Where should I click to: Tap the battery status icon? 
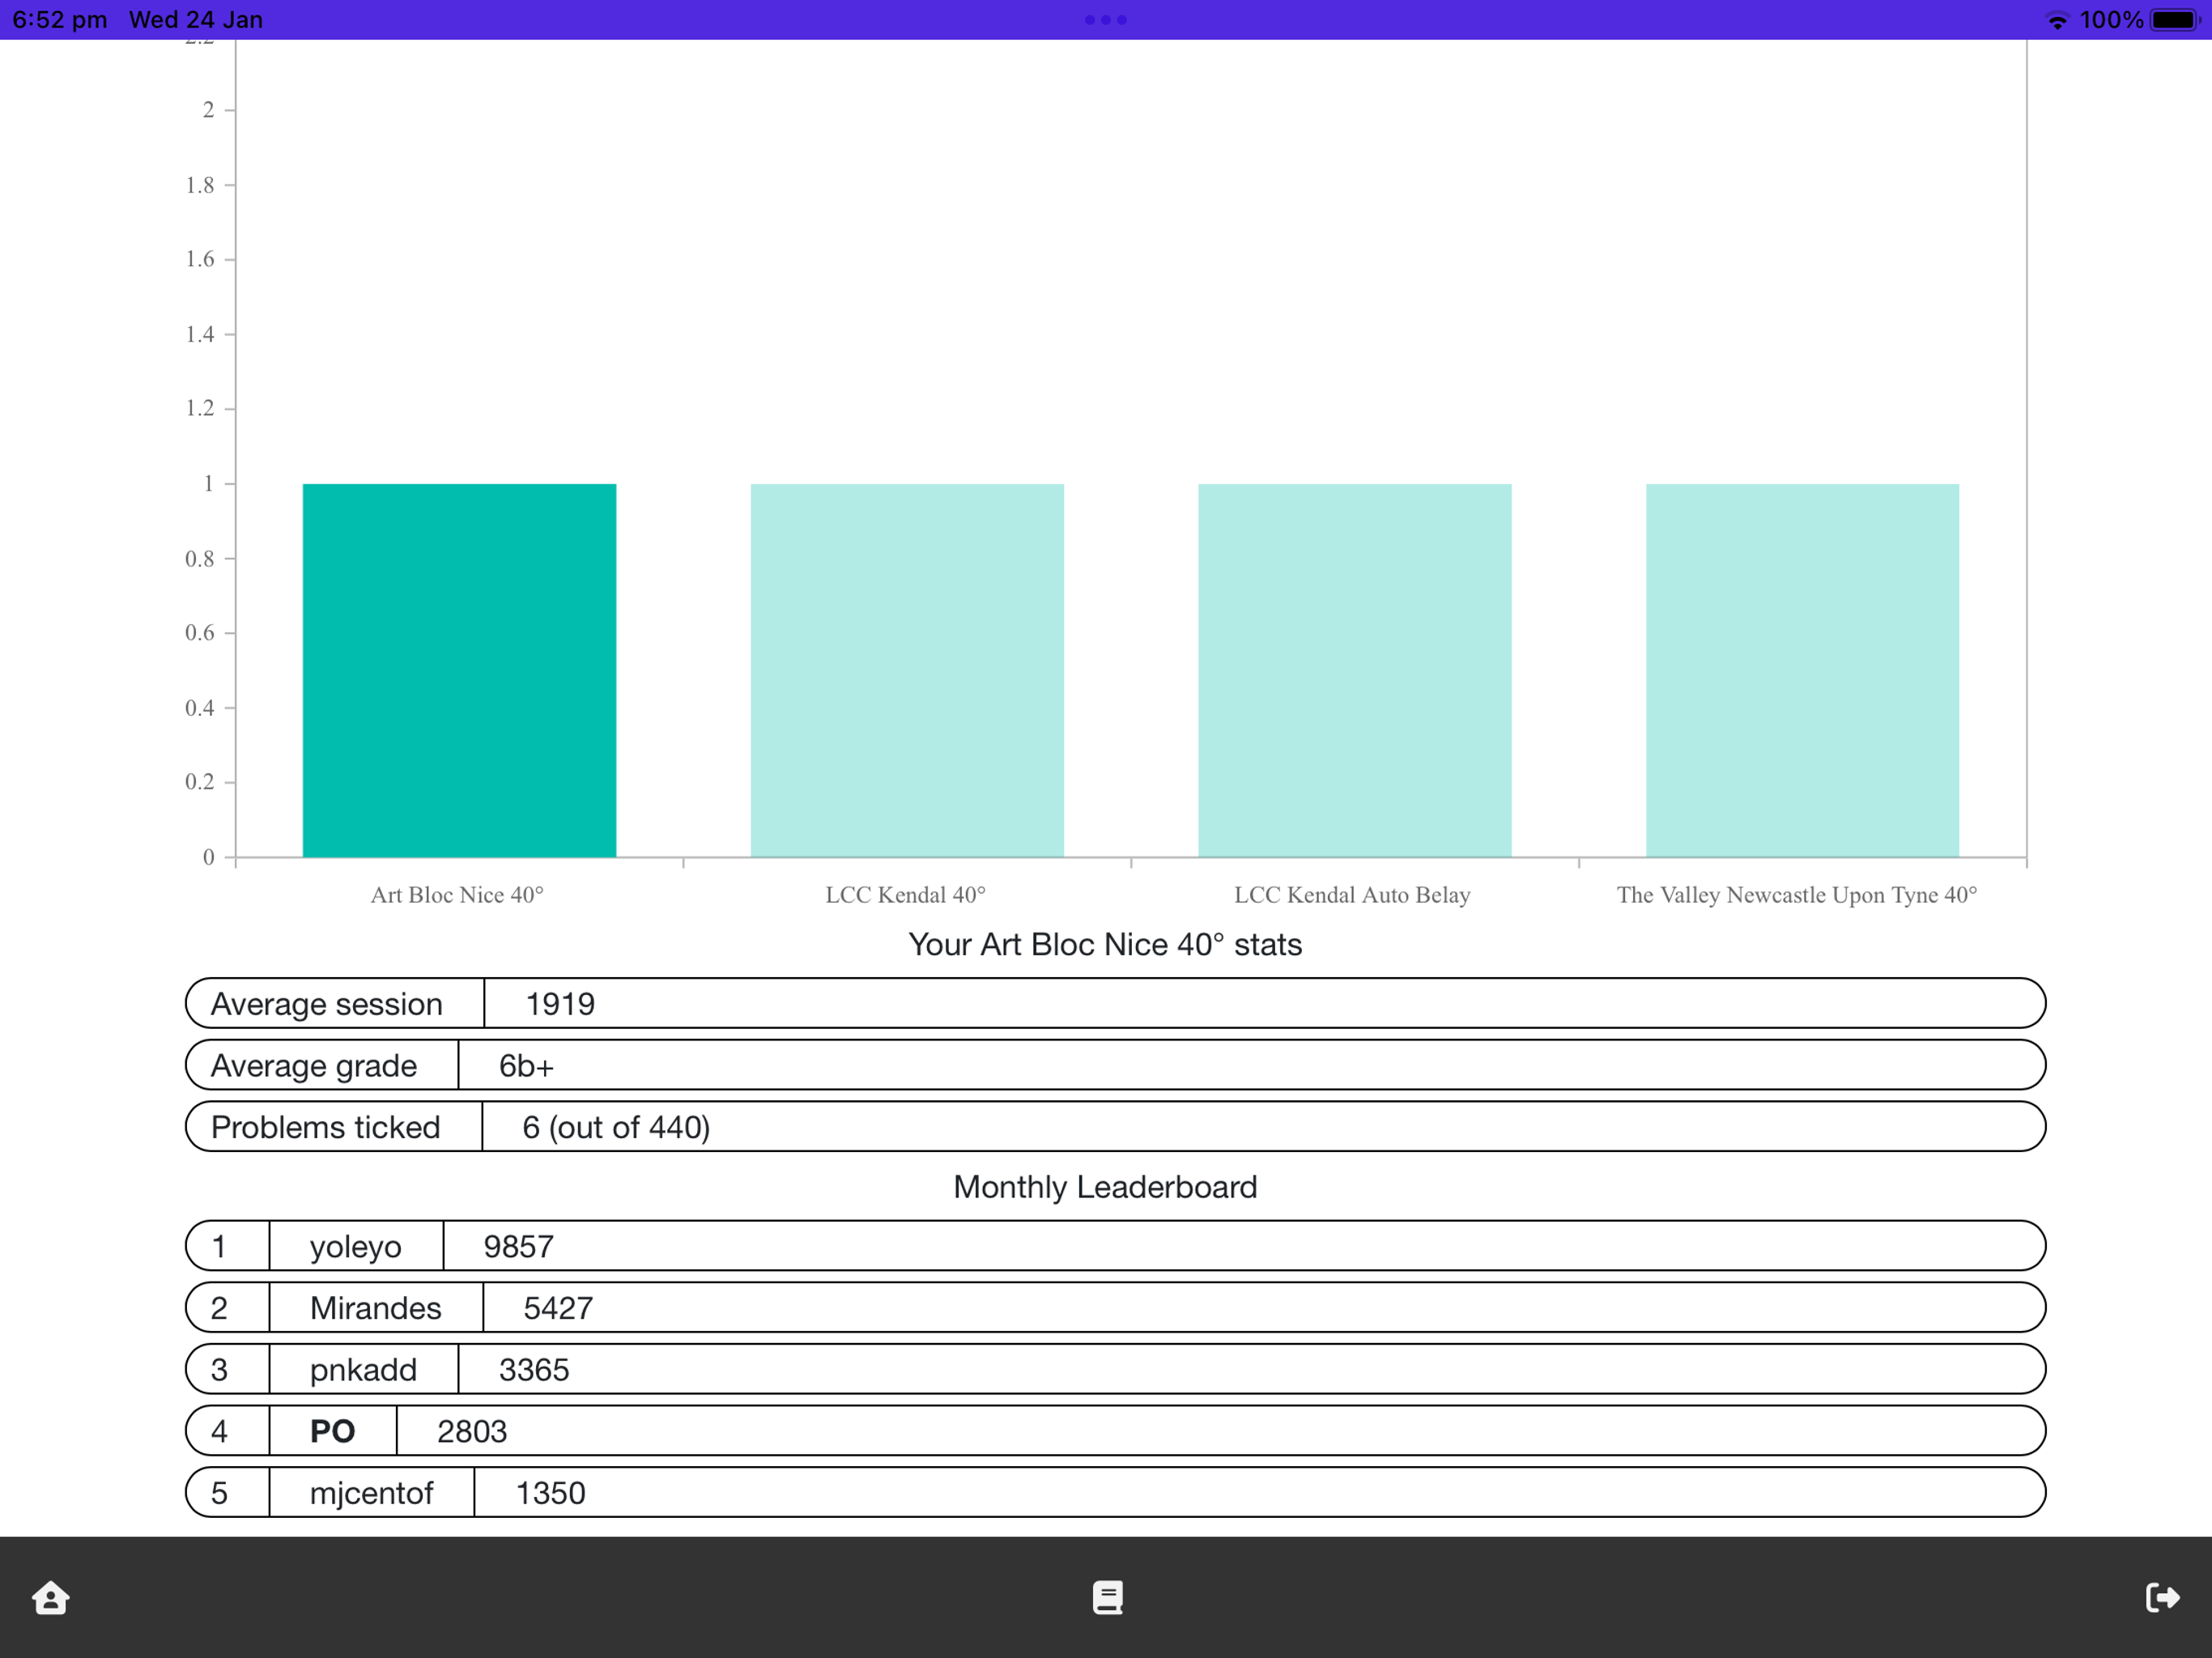2174,20
